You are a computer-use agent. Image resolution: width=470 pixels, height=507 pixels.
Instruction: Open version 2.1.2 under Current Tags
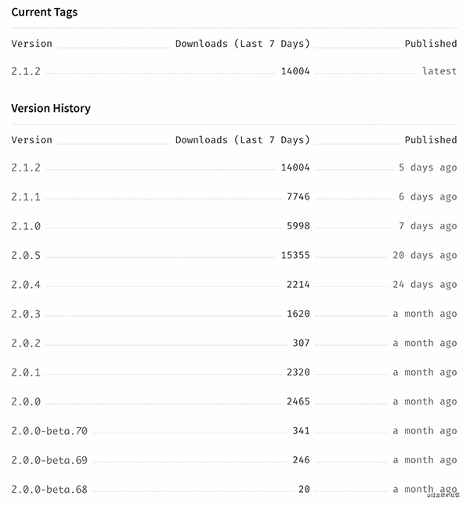26,71
